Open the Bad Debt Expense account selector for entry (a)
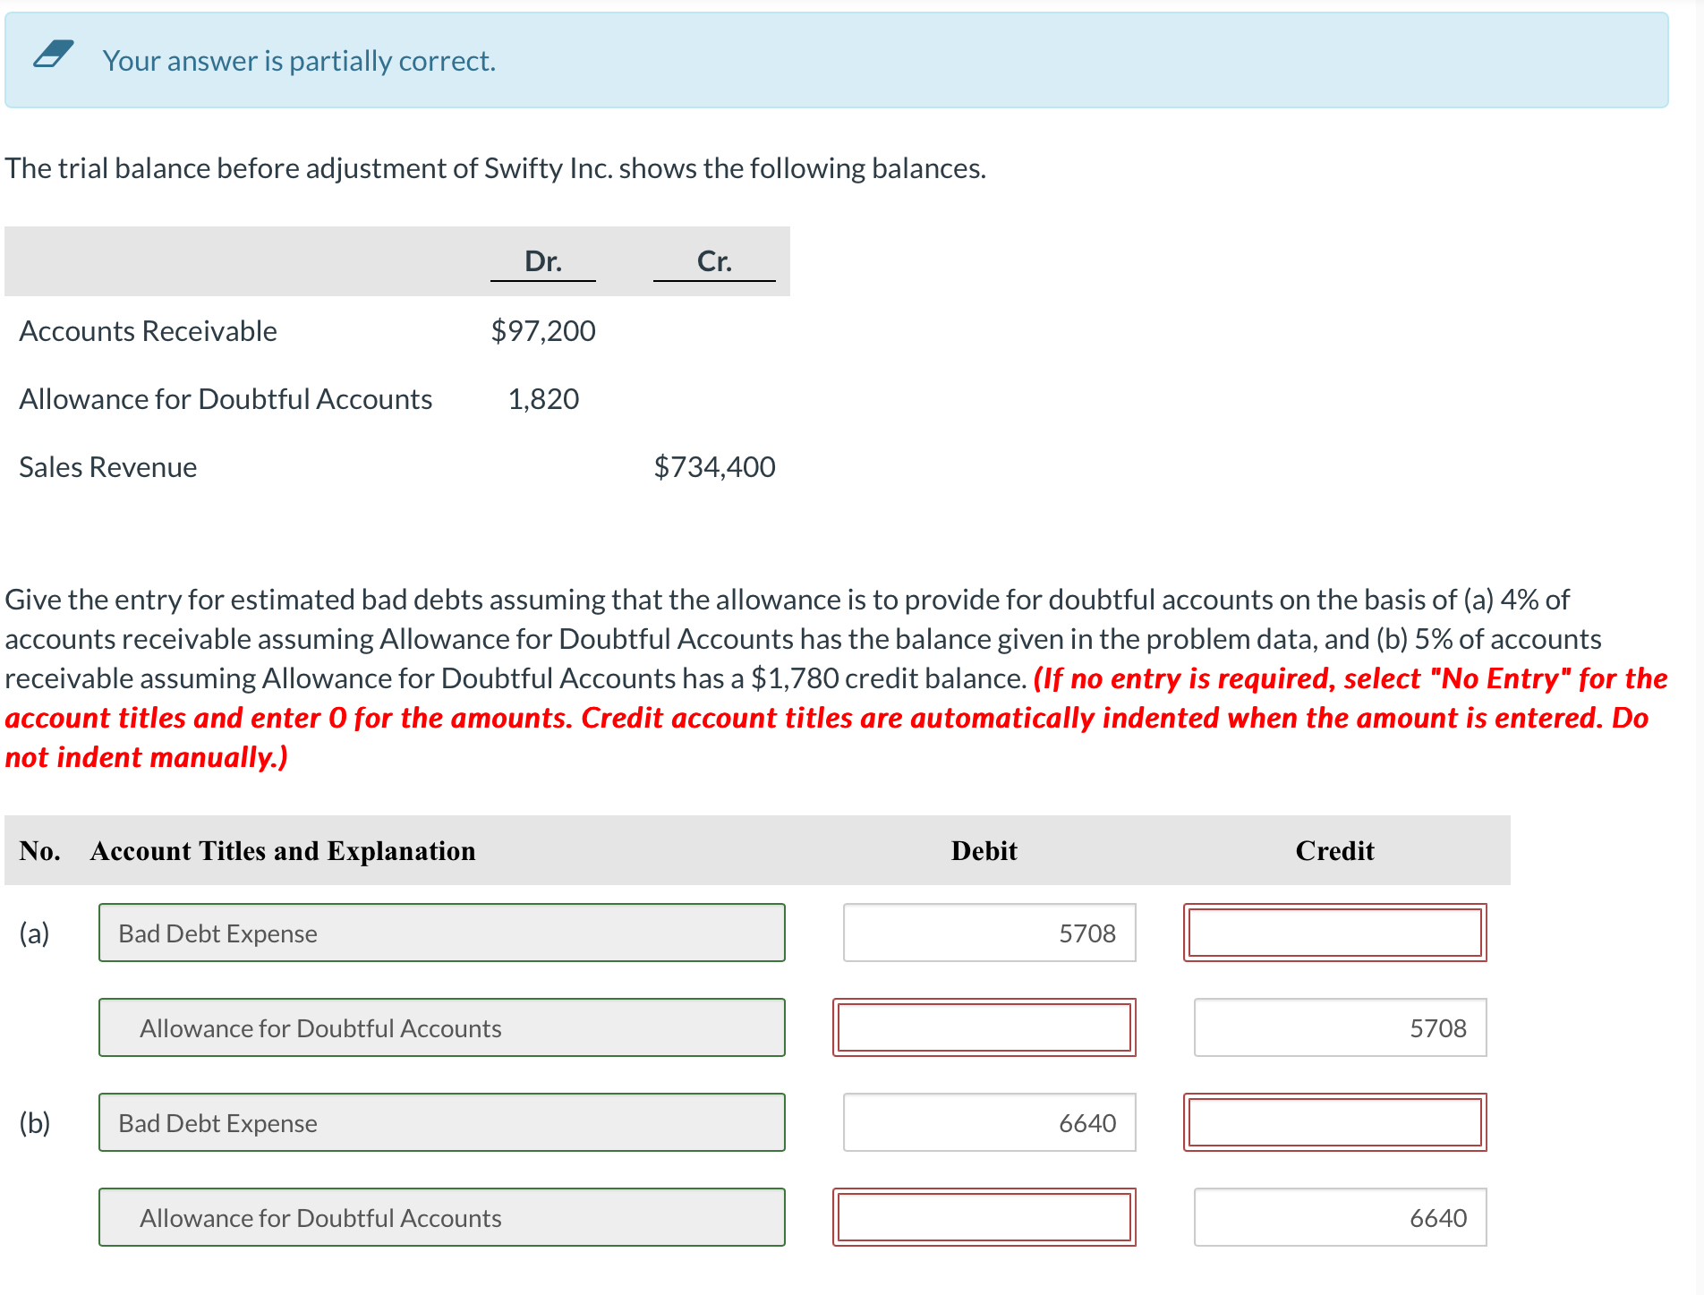The height and width of the screenshot is (1295, 1704). [441, 933]
